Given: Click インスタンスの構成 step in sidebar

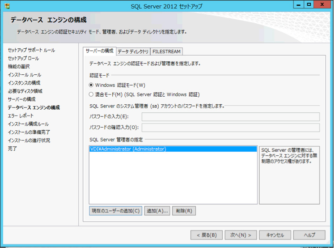Looking at the screenshot, I should click(24, 83).
